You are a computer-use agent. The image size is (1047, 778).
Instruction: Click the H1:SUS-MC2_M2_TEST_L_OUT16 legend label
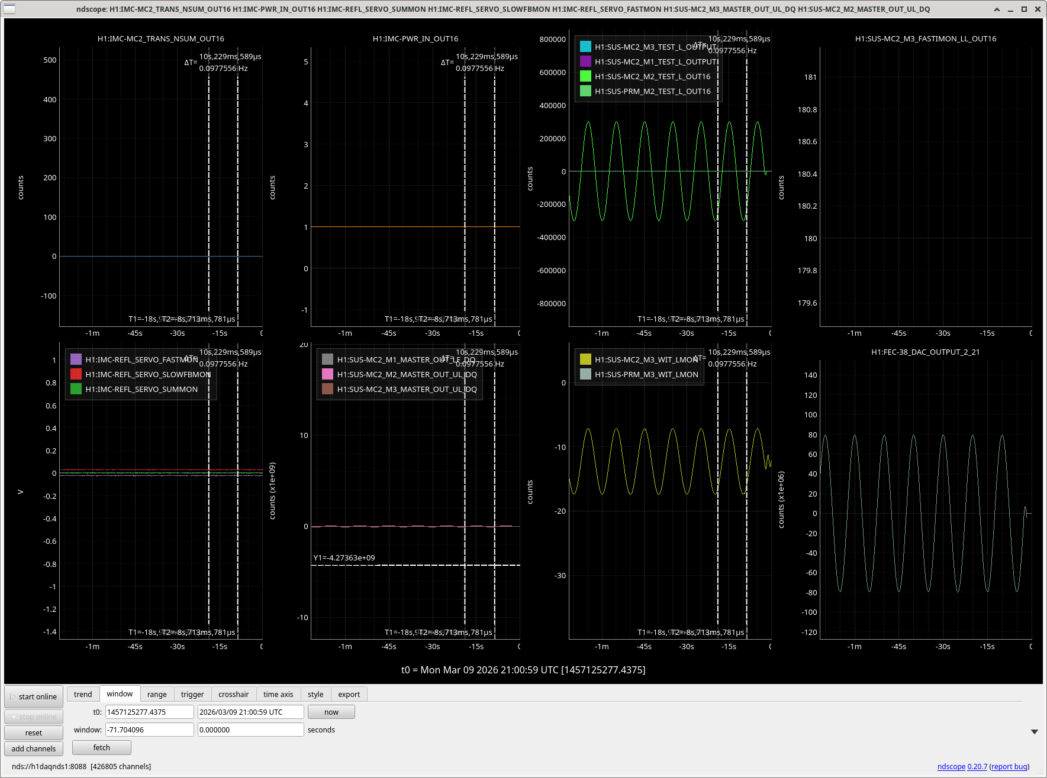[653, 77]
